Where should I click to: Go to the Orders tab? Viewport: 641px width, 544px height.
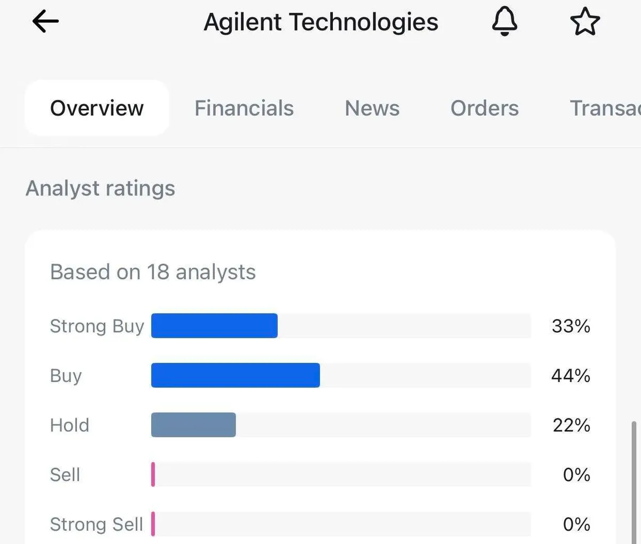pyautogui.click(x=484, y=108)
